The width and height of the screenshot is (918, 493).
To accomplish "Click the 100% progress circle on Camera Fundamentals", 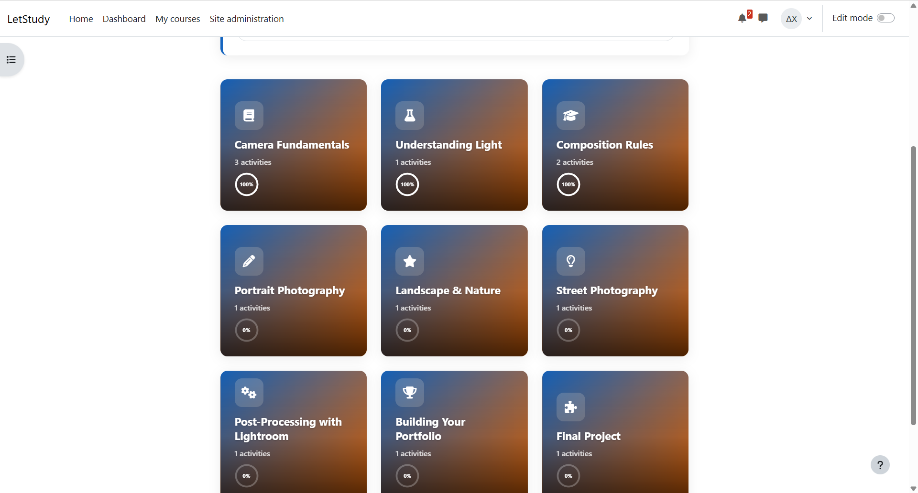I will 246,184.
